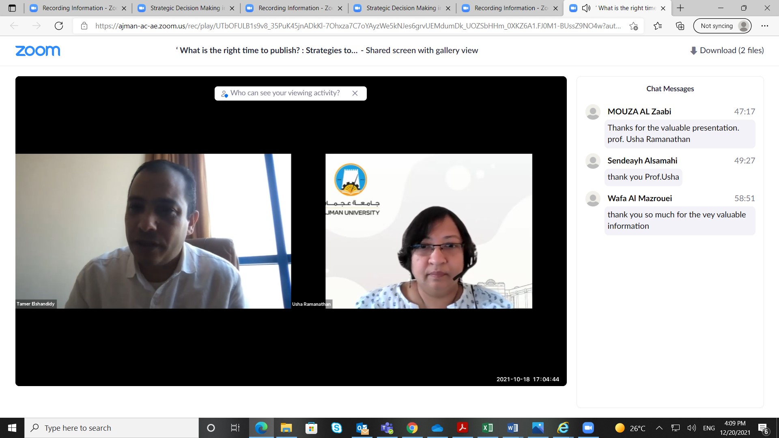This screenshot has height=438, width=779.
Task: Open browser Collections icon
Action: point(680,26)
